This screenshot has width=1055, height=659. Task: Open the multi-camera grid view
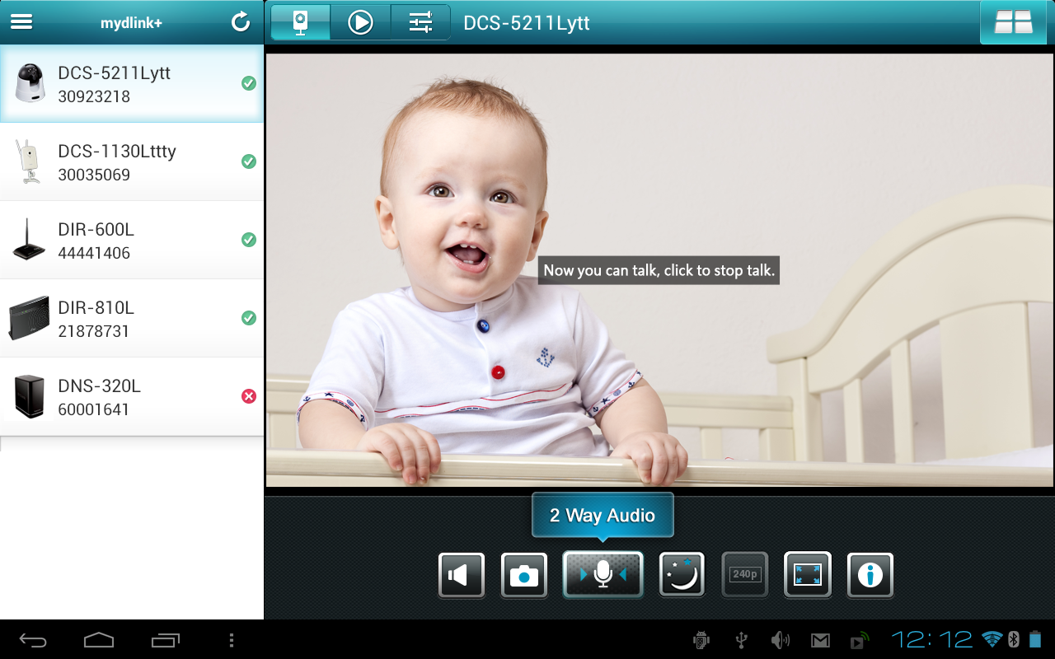(1012, 22)
